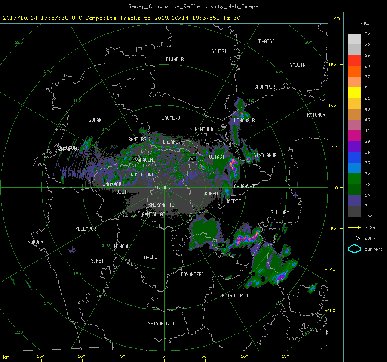
Task: Click the HUNGUND city label
Action: point(204,130)
